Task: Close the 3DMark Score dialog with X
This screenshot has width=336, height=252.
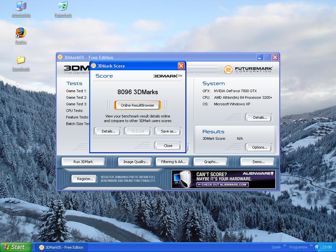Action: pyautogui.click(x=181, y=66)
